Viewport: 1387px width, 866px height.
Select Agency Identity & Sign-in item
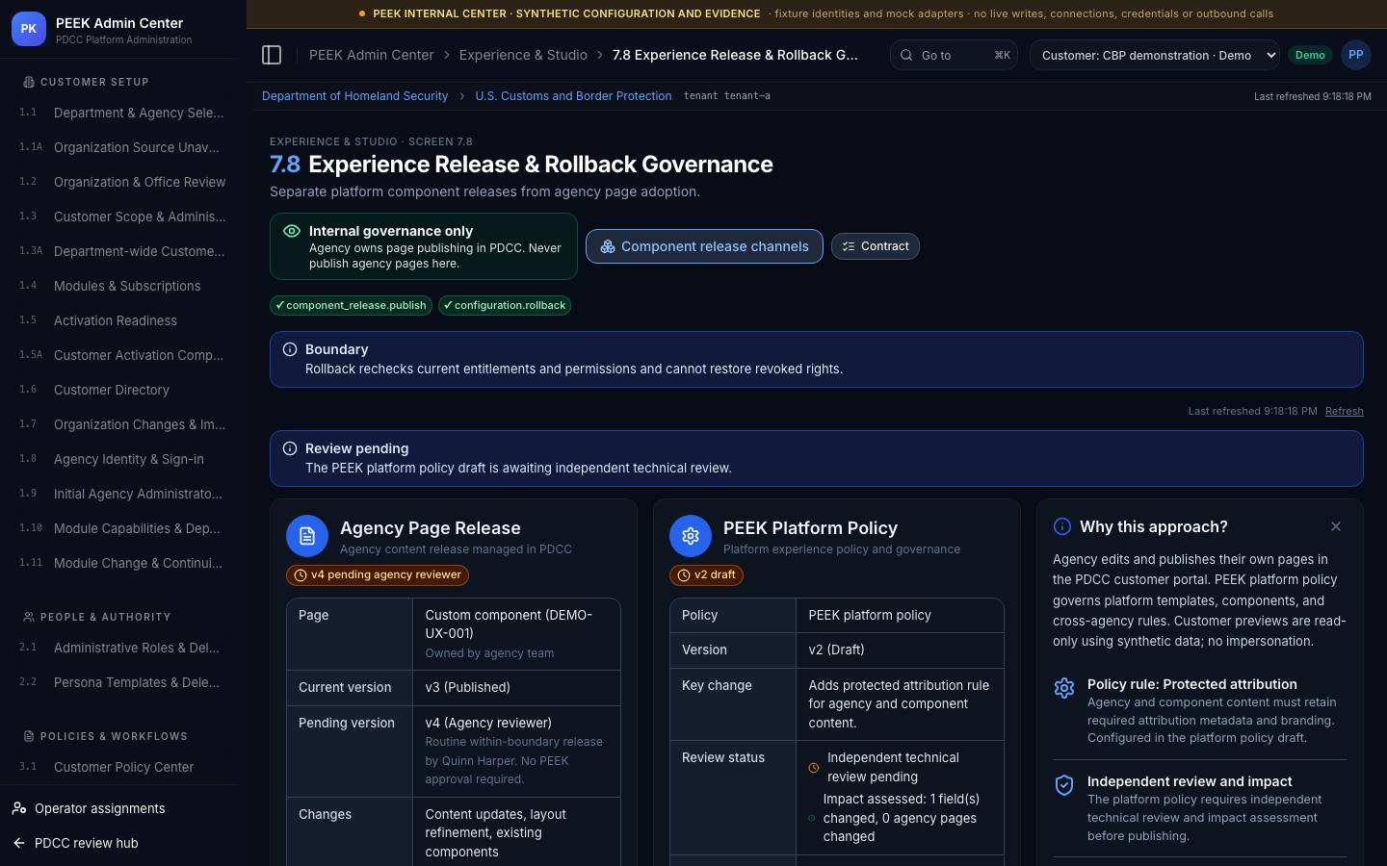pos(123,459)
